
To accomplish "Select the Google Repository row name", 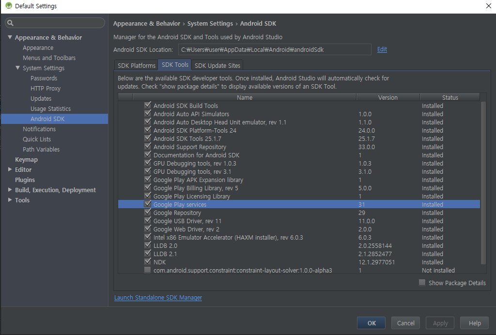I will click(177, 213).
